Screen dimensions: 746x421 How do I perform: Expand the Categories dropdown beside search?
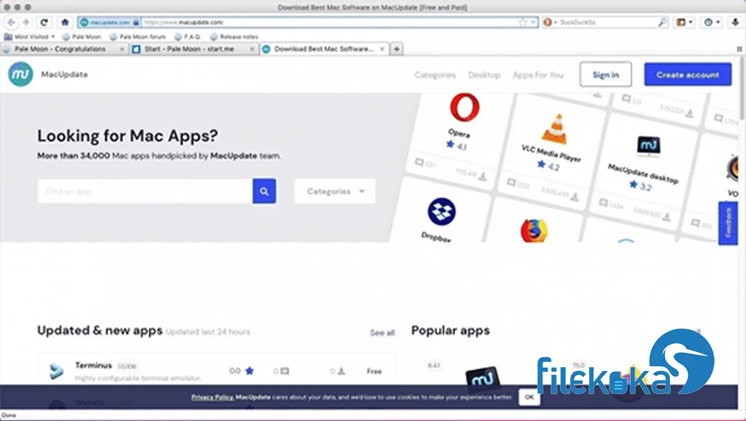pos(335,191)
